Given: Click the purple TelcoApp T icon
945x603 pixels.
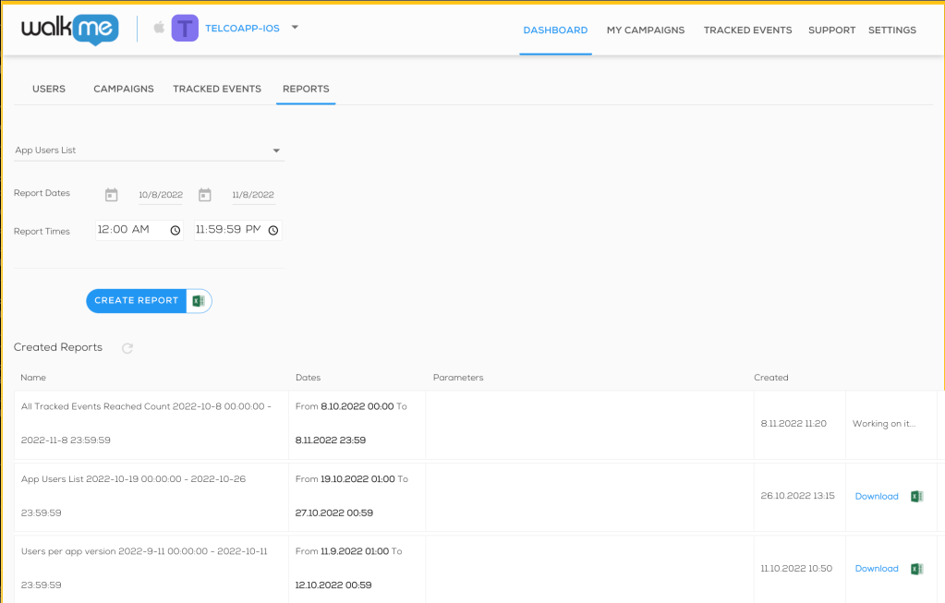Looking at the screenshot, I should click(185, 29).
